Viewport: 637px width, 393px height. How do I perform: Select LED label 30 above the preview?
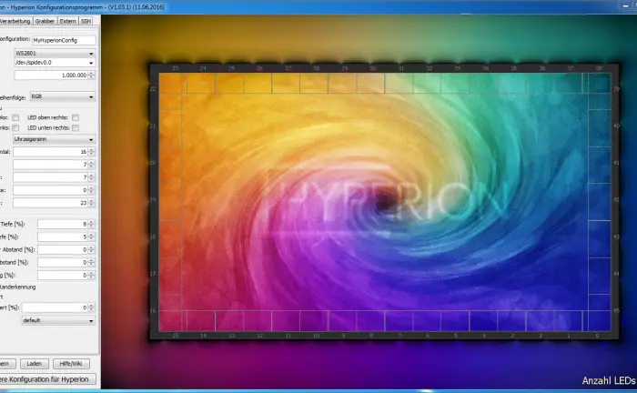(372, 68)
